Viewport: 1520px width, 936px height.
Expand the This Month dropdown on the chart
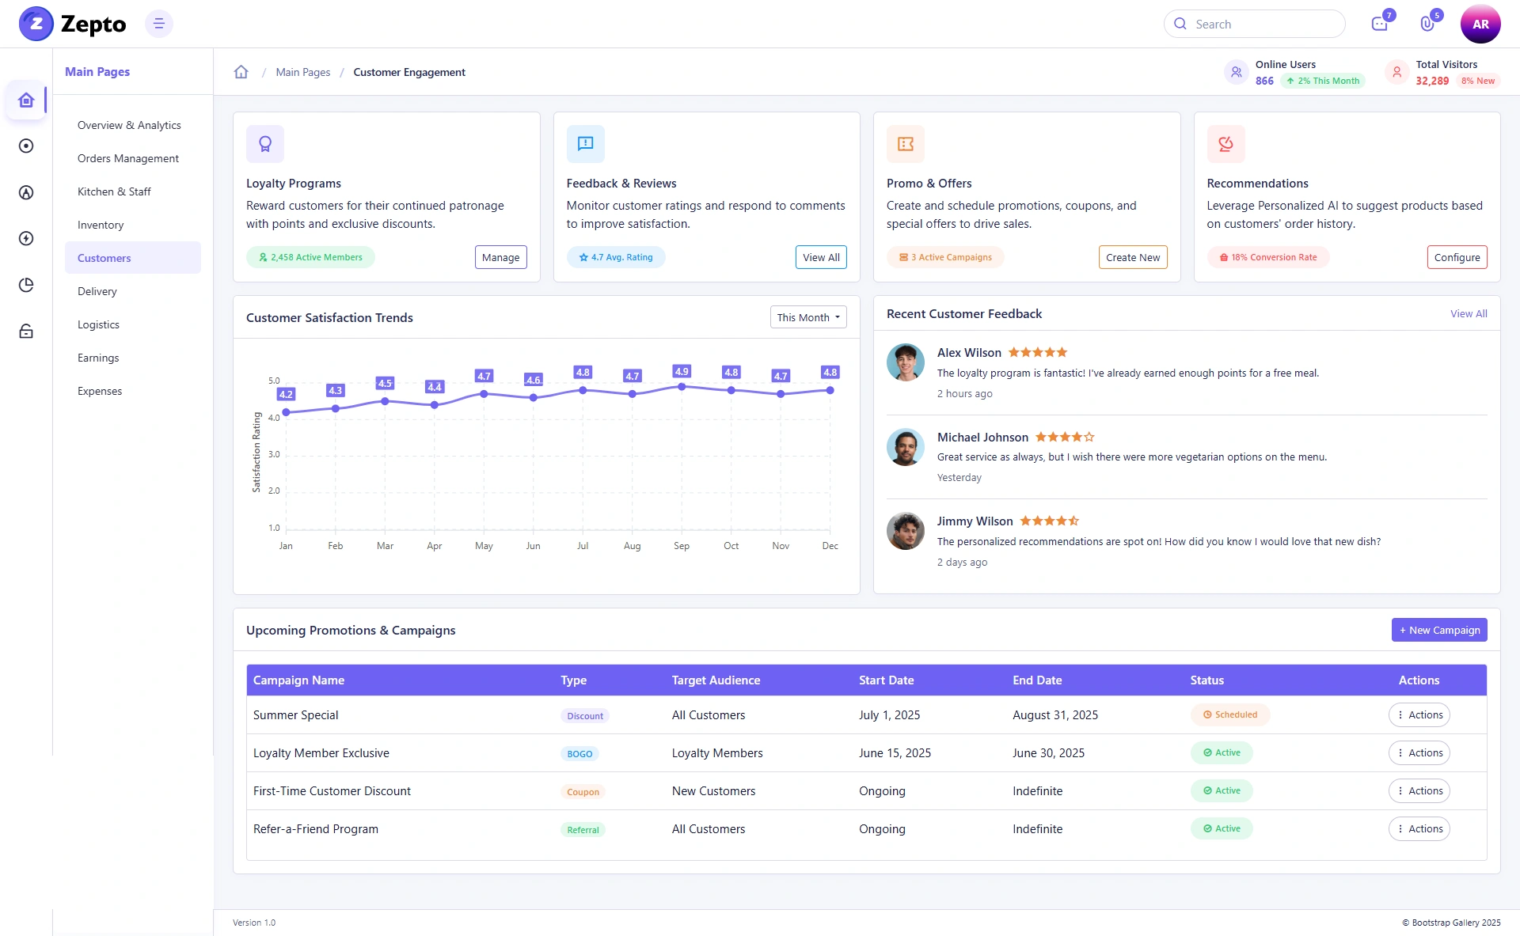808,317
